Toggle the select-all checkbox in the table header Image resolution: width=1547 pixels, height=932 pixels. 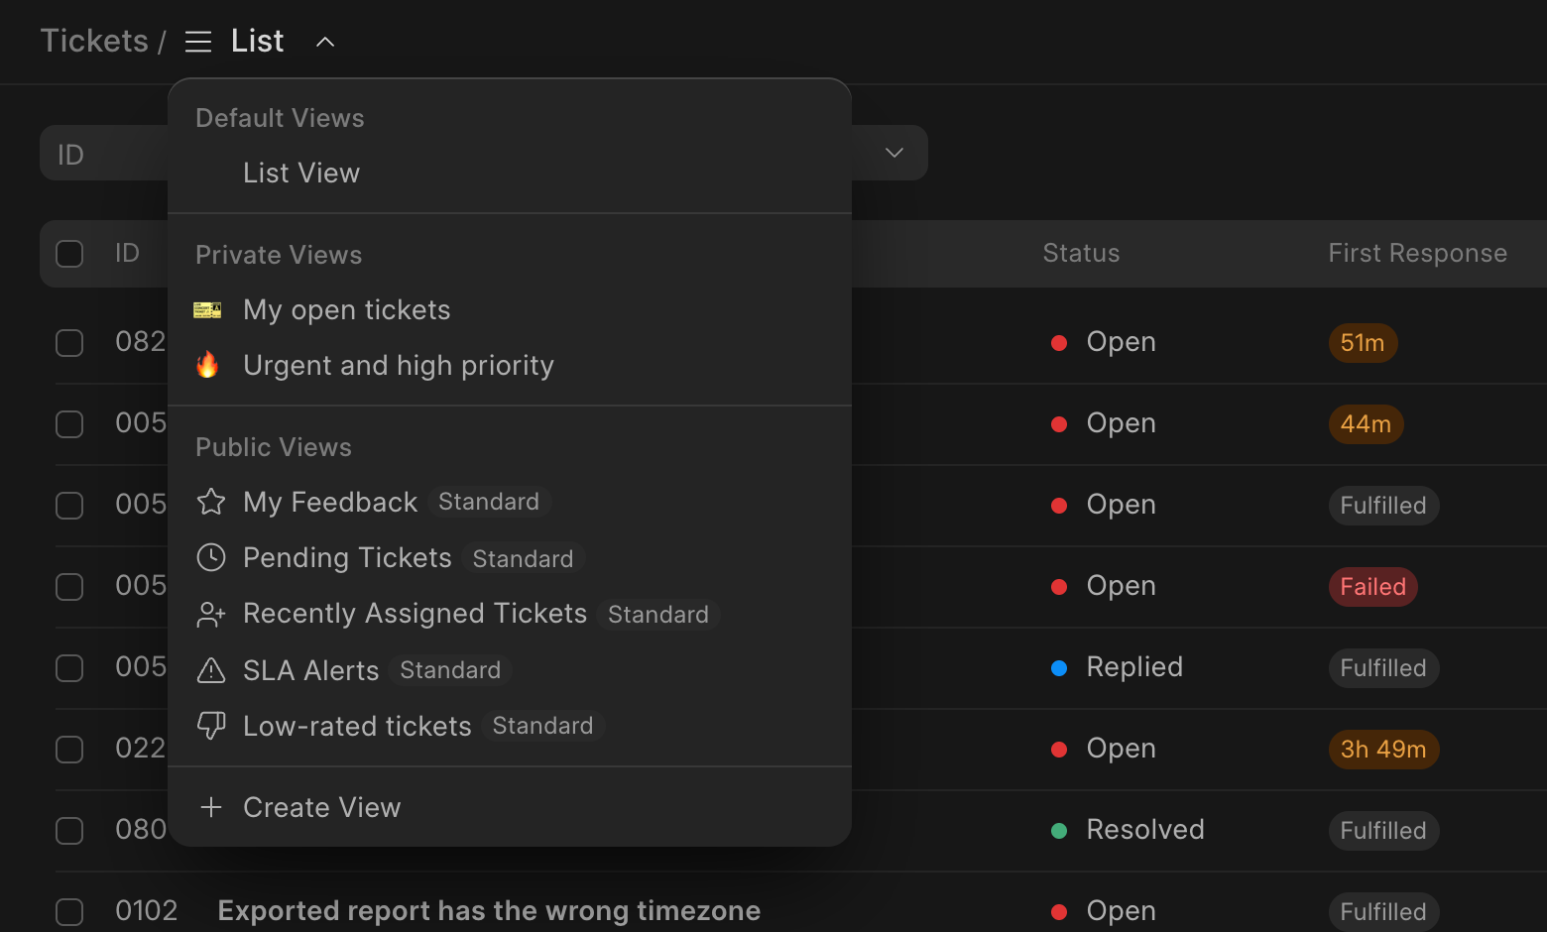[69, 254]
